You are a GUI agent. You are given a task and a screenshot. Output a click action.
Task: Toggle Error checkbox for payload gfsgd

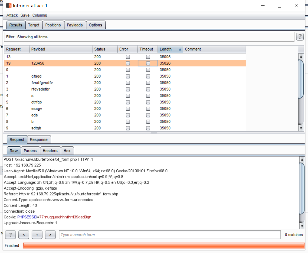[x=128, y=76]
